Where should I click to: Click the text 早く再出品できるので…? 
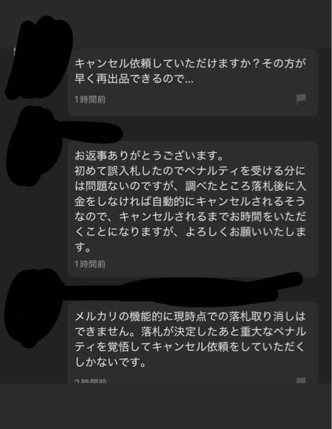click(134, 79)
